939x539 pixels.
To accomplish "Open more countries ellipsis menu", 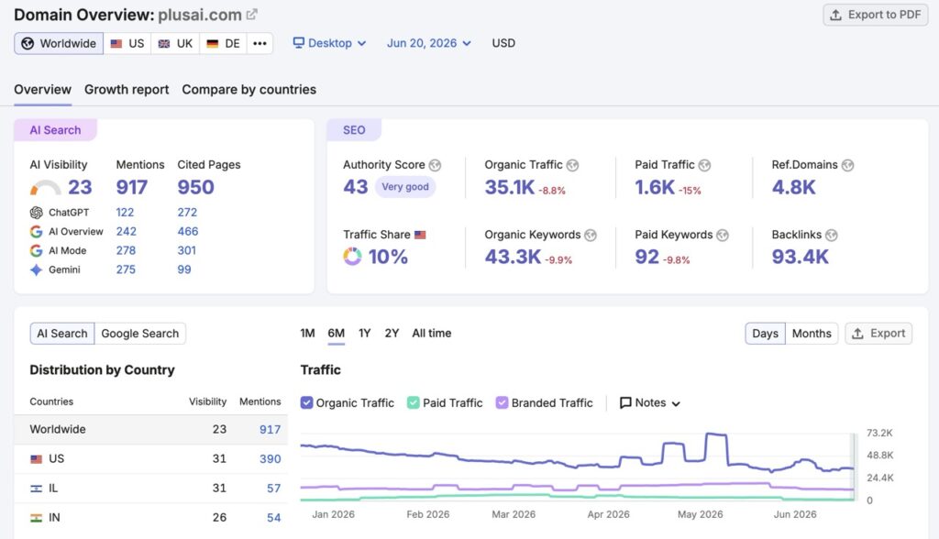I will 260,43.
